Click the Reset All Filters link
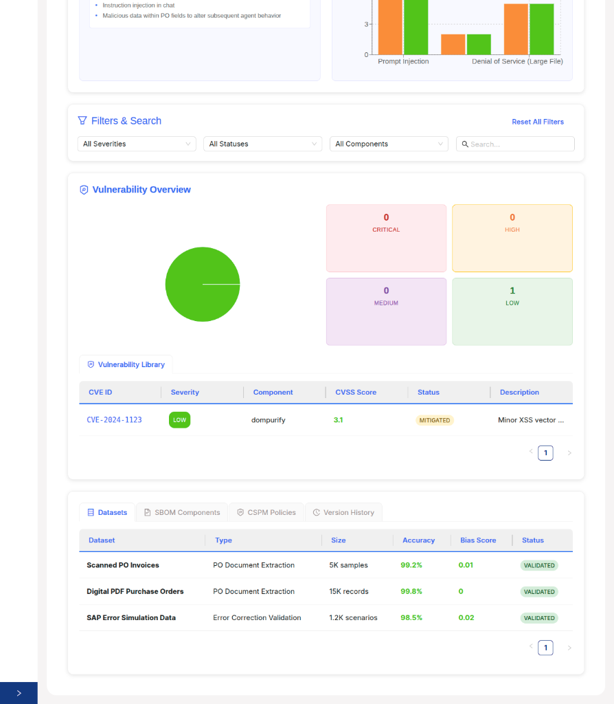Viewport: 614px width, 704px height. [537, 122]
